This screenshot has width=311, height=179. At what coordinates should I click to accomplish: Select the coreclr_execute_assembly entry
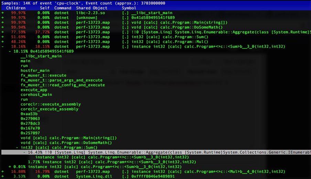[x=50, y=109]
